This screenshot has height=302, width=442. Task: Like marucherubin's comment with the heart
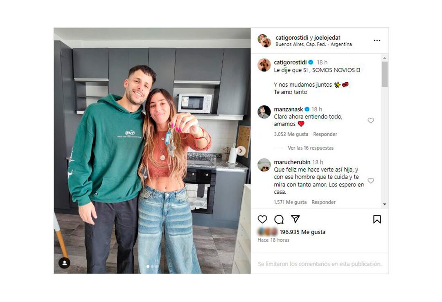pos(371,181)
